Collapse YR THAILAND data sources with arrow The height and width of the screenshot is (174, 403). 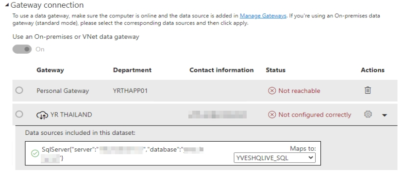click(x=385, y=115)
